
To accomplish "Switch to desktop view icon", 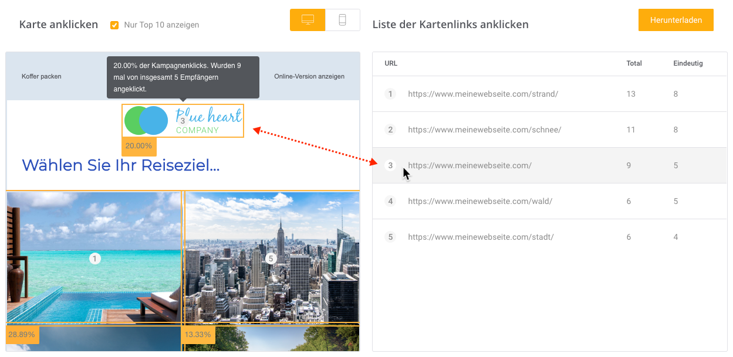I will click(308, 20).
